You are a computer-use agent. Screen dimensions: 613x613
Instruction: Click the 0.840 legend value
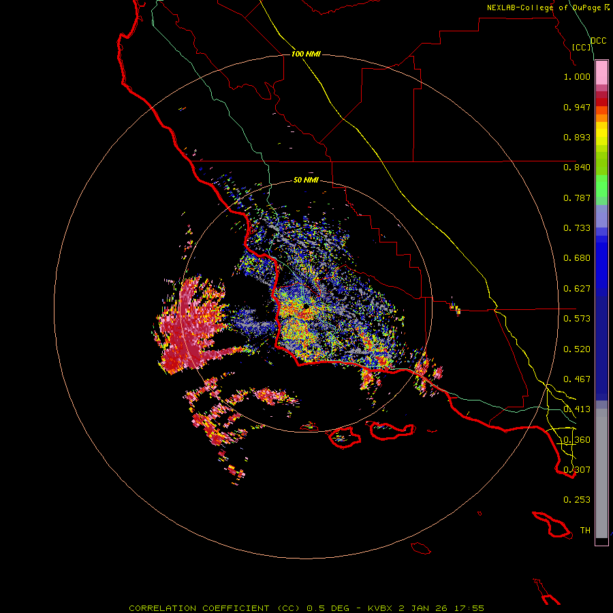(x=577, y=168)
